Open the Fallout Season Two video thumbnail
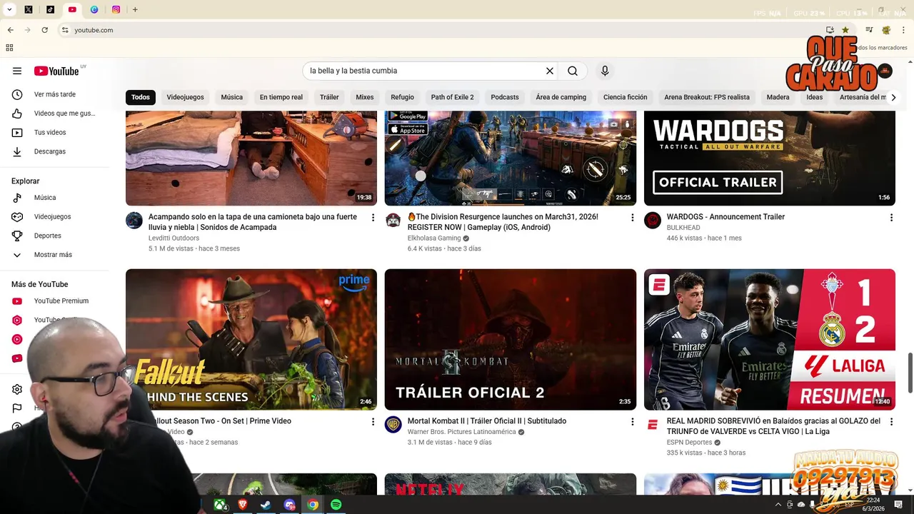914x514 pixels. [251, 339]
